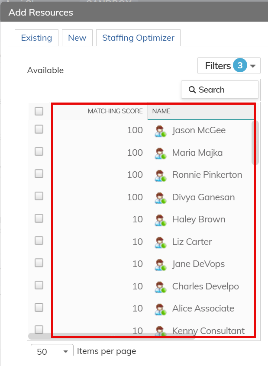Click the vertical scrollbar of resource list
Viewport: 268px width, 366px height.
(255, 143)
